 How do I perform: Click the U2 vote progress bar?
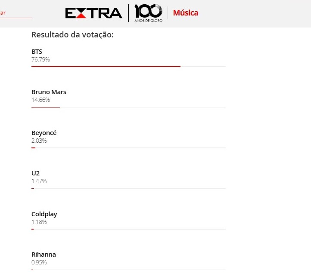click(128, 188)
